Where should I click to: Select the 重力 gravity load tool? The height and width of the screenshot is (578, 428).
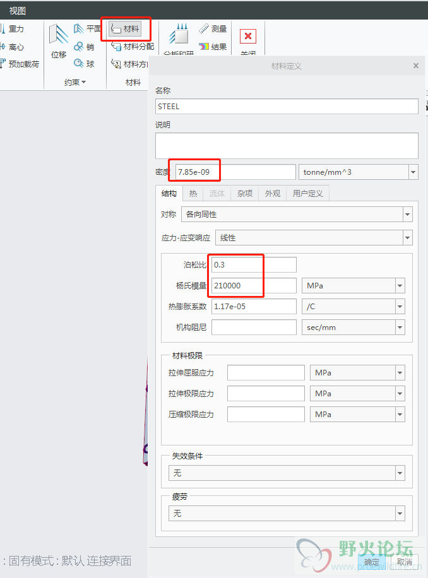click(12, 29)
